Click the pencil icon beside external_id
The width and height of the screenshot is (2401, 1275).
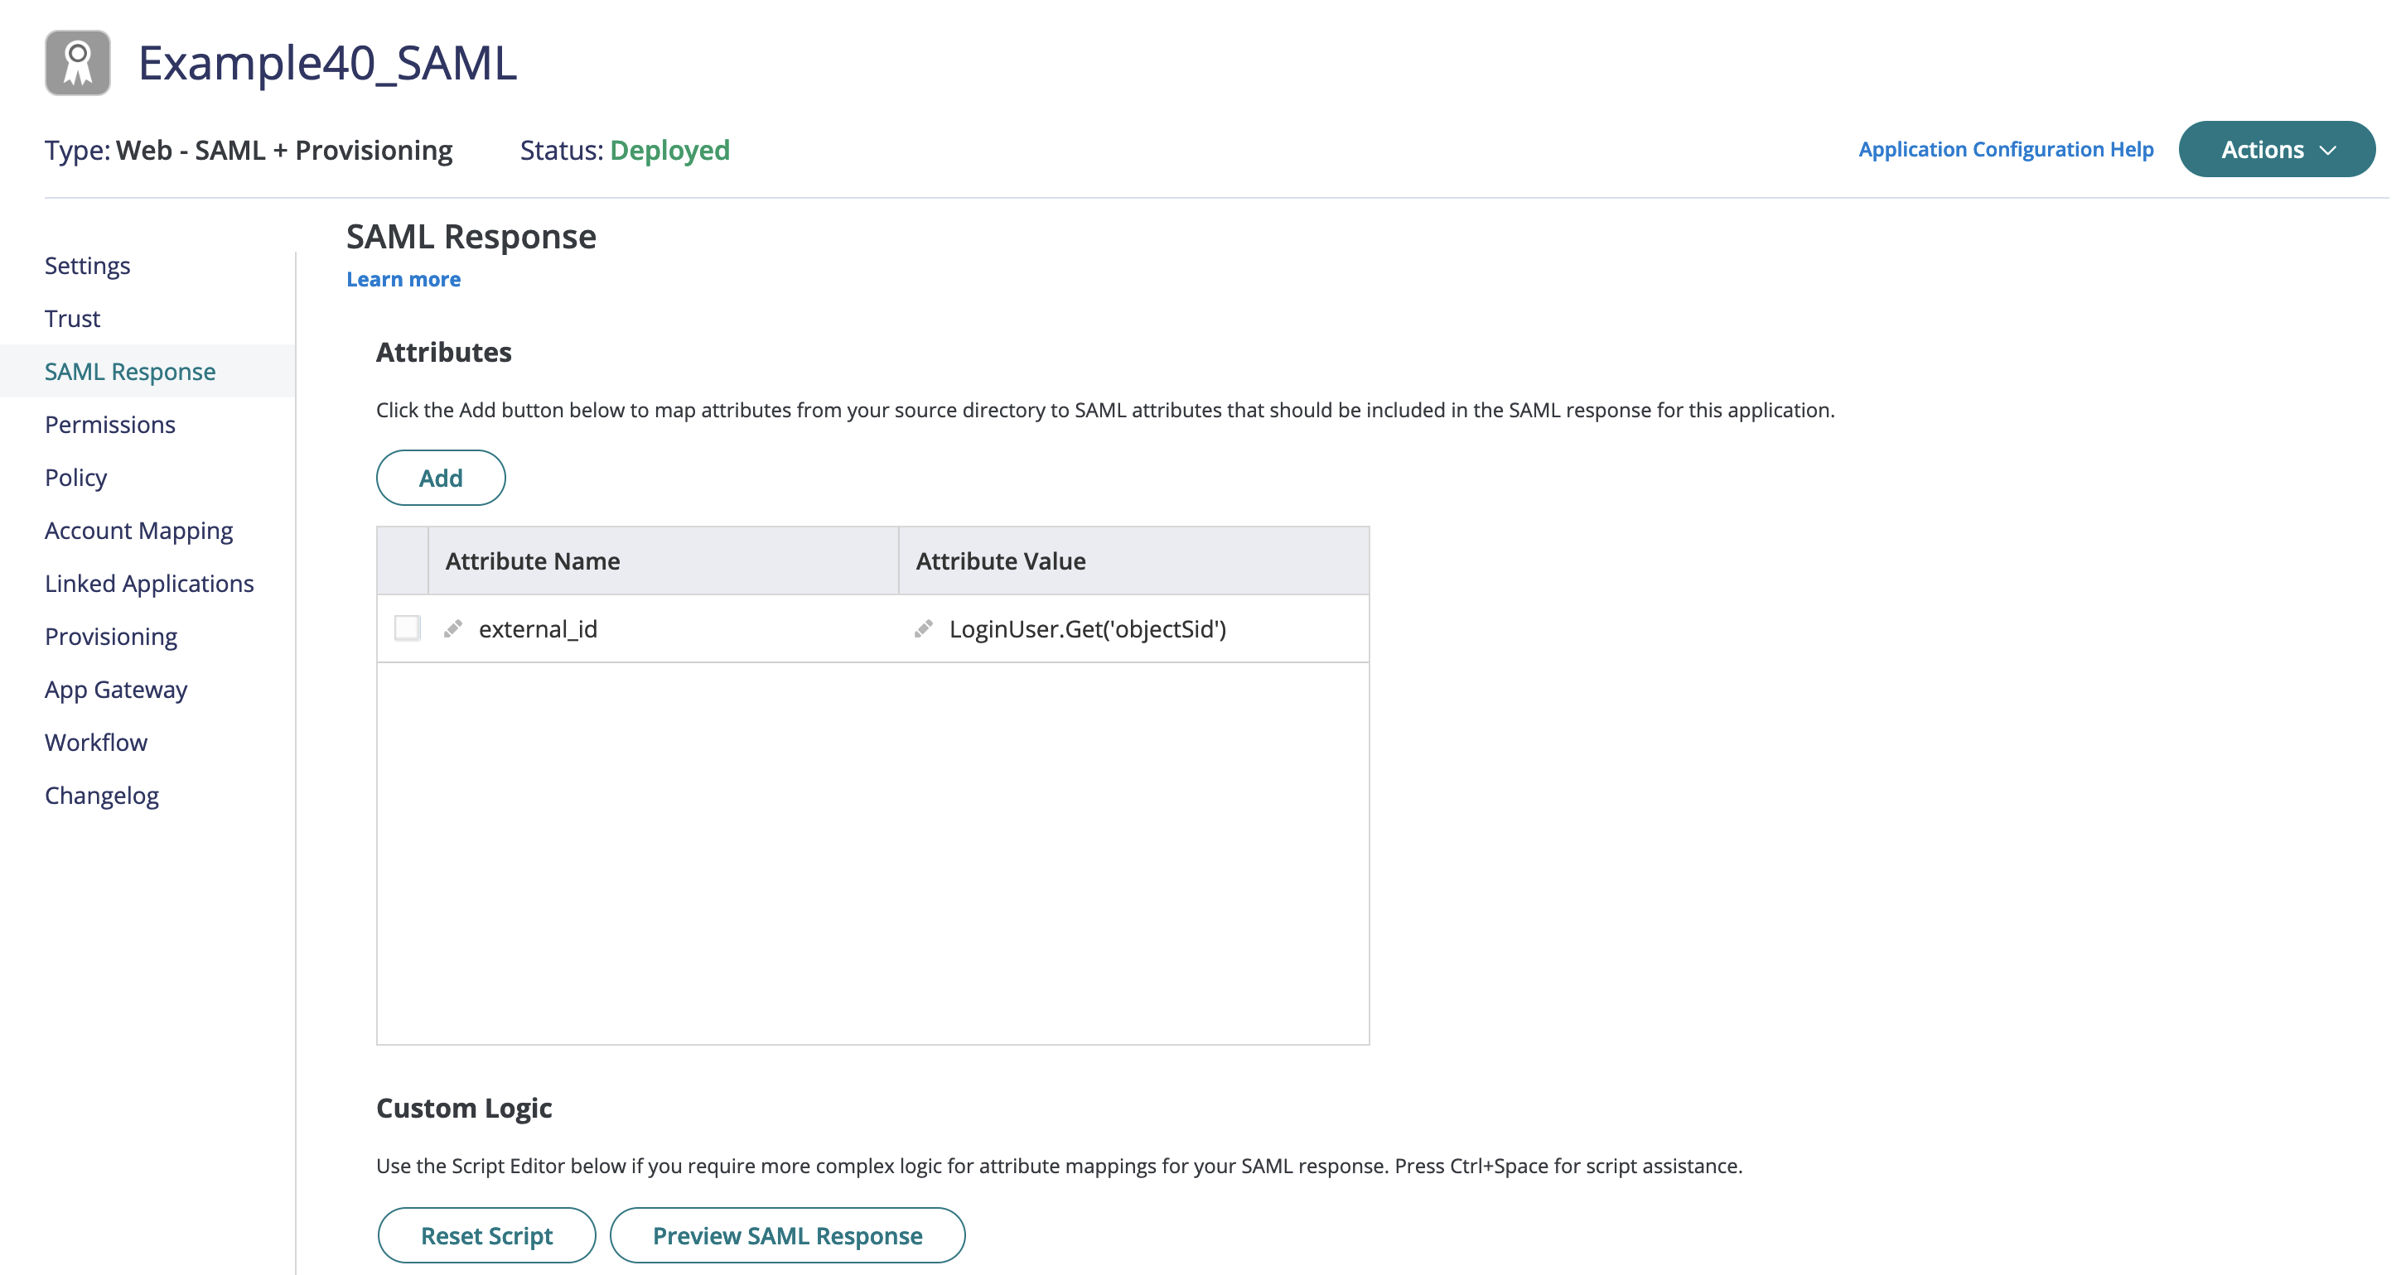(453, 628)
